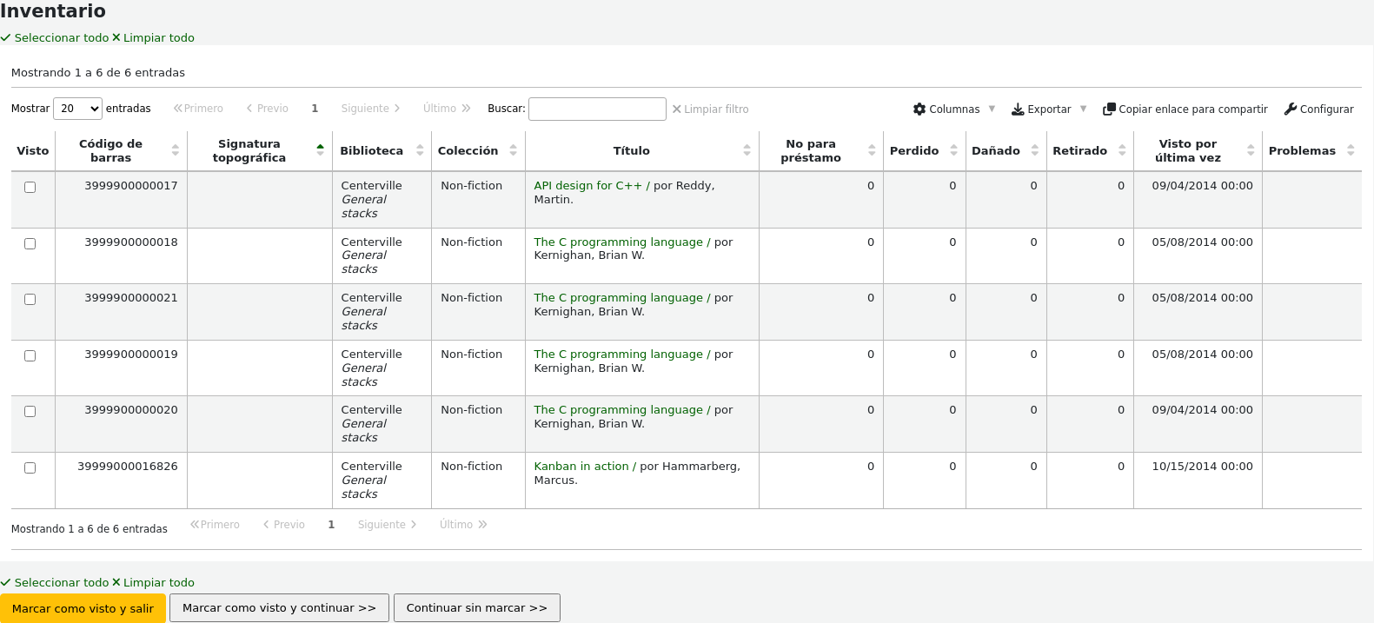The height and width of the screenshot is (623, 1374).
Task: Click the Colección column sort icon
Action: pos(514,151)
